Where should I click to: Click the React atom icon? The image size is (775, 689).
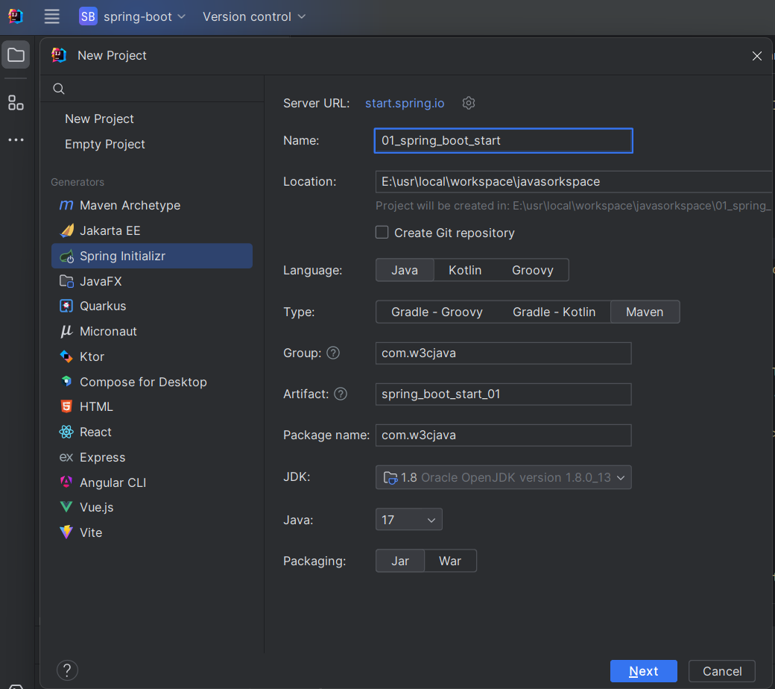(66, 432)
